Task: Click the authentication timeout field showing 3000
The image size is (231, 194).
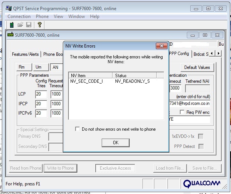Action: (175, 88)
